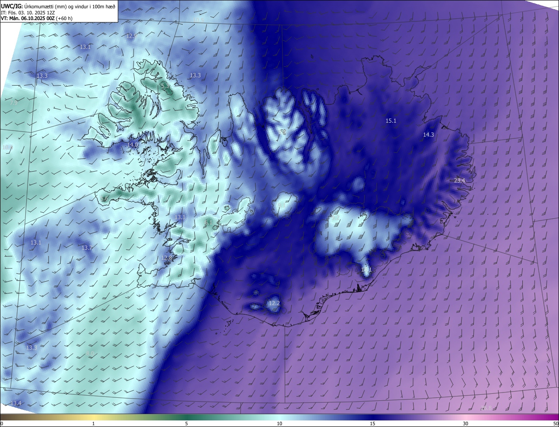Click the '30' tick label on the color scale
The image size is (559, 427).
[x=466, y=424]
